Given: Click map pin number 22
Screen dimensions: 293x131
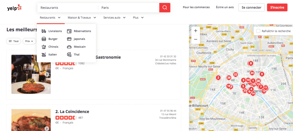Looking at the screenshot, I should tap(235, 75).
